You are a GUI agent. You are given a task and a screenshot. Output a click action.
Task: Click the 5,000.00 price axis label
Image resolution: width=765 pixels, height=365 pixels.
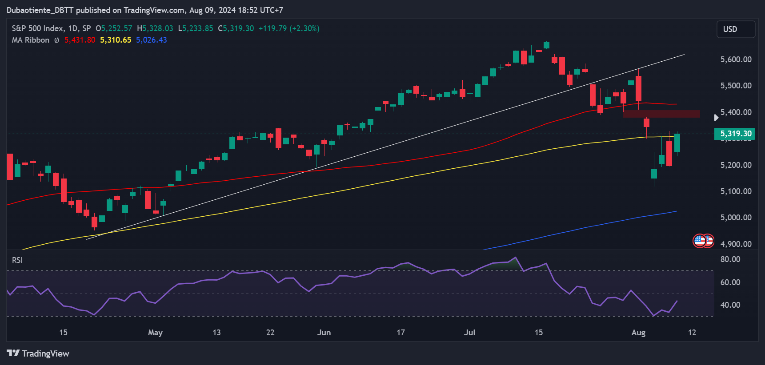pos(736,218)
